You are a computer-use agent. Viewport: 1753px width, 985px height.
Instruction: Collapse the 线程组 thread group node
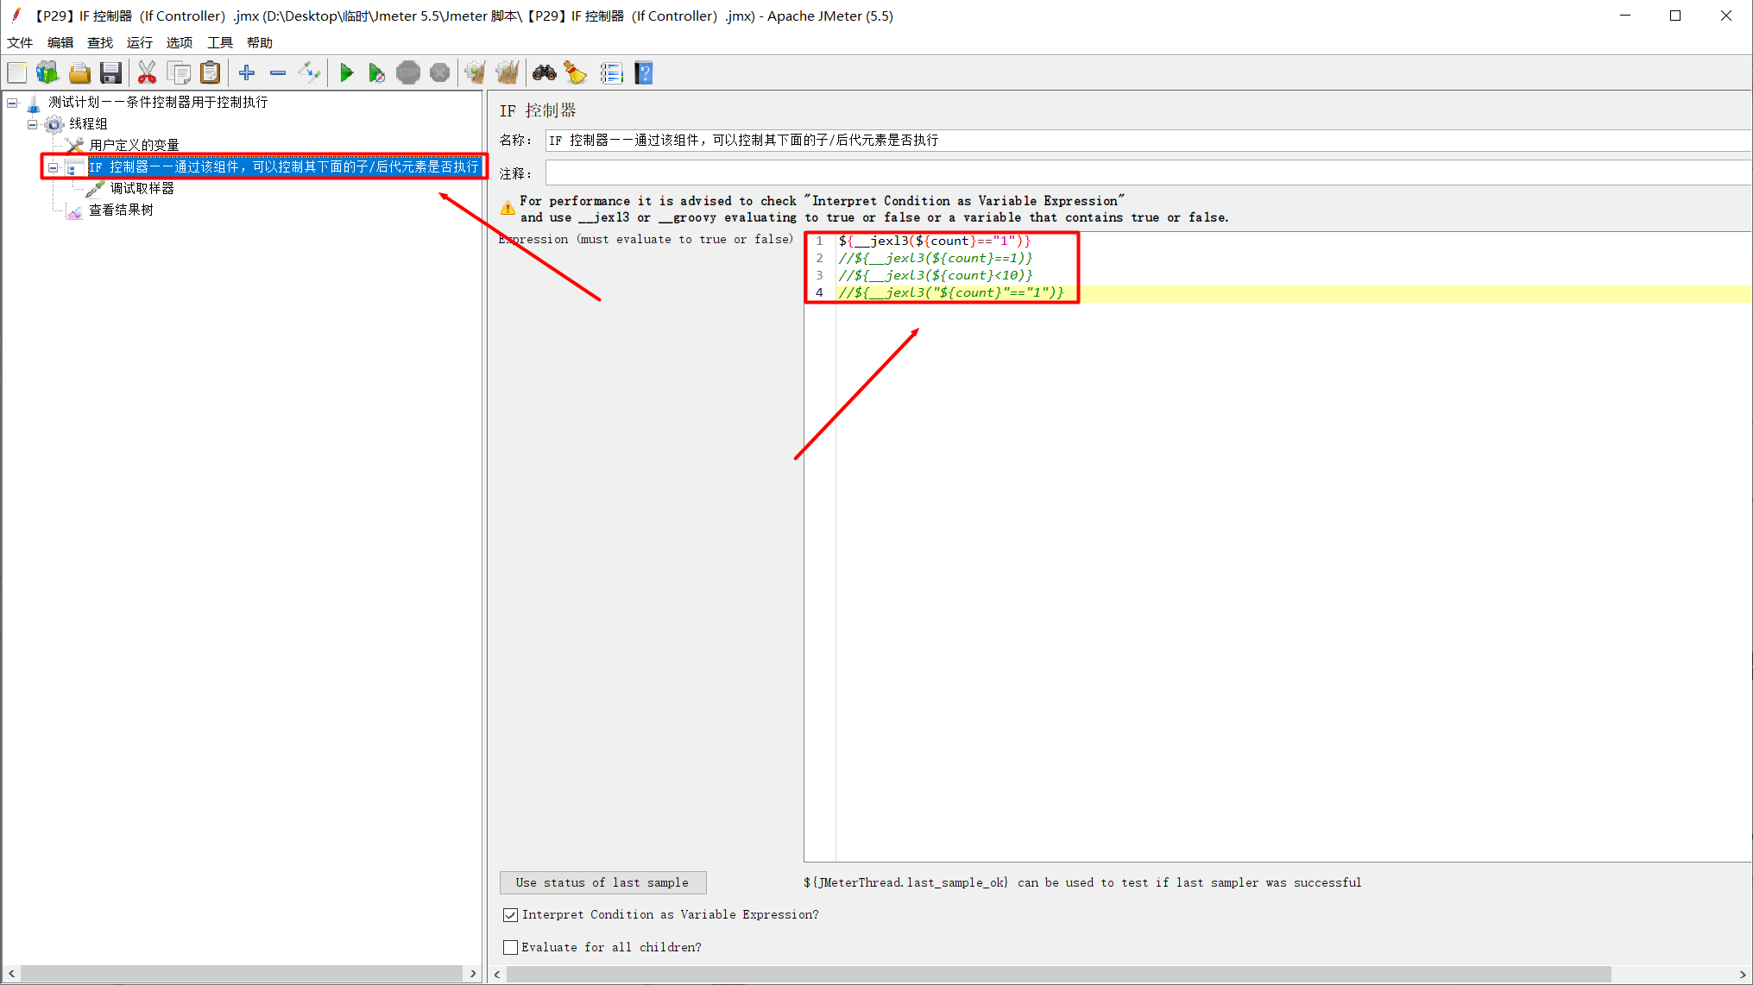(33, 124)
